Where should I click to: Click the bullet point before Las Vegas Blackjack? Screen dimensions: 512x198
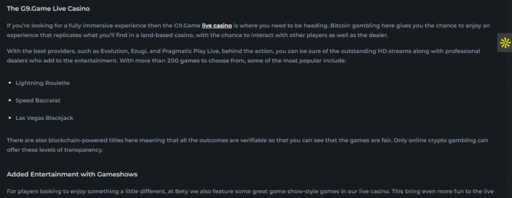(x=10, y=118)
